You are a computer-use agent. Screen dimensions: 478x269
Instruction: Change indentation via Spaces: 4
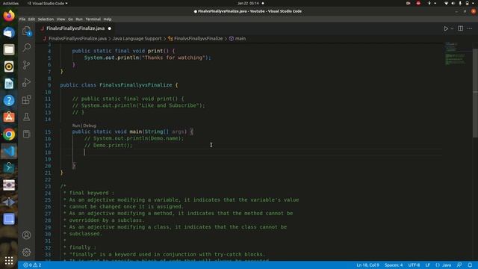point(394,265)
